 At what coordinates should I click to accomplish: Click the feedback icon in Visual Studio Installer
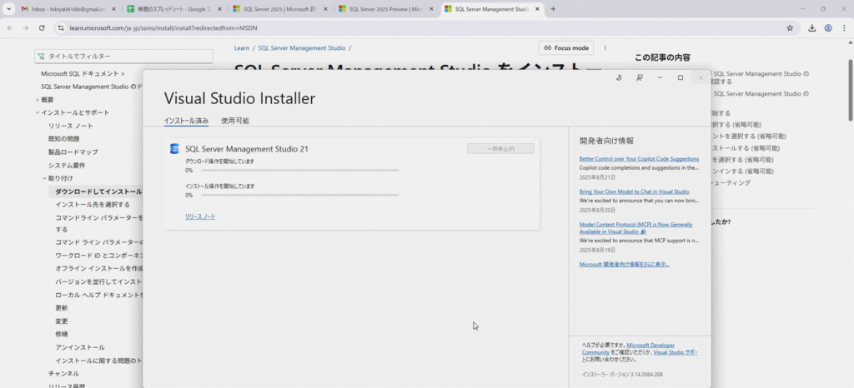[640, 77]
